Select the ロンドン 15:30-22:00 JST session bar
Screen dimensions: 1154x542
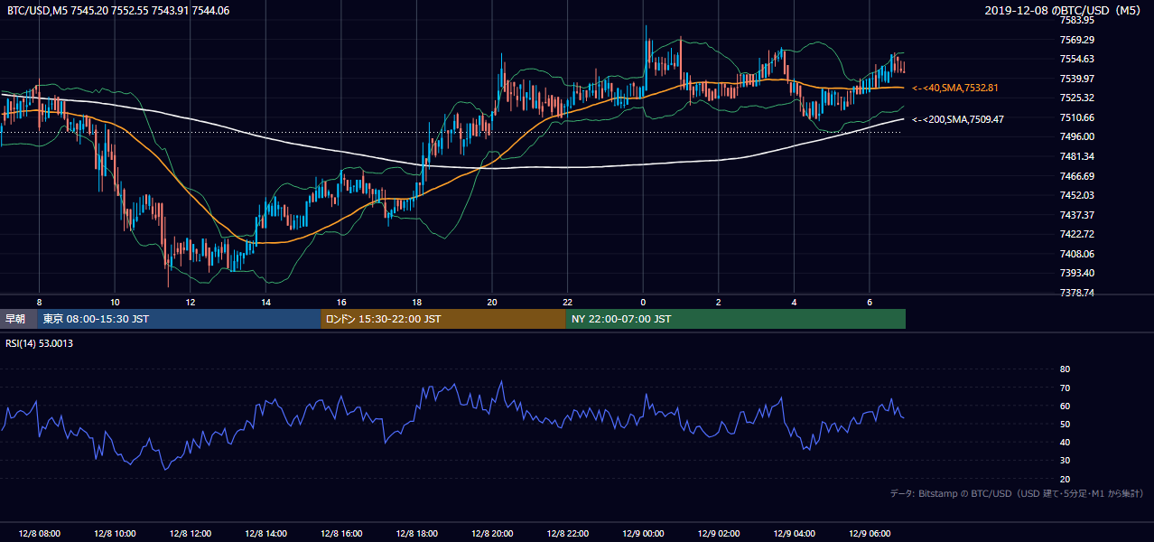click(443, 319)
